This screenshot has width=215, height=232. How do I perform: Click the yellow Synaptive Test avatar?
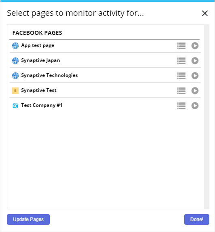point(15,91)
